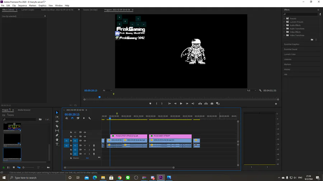Add a marker from the timeline header
This screenshot has width=323, height=181.
click(84, 118)
